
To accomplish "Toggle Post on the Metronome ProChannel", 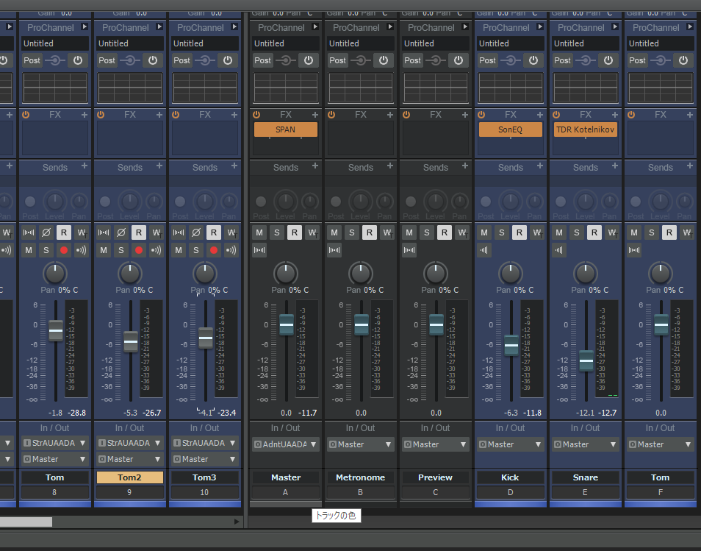I will point(338,60).
